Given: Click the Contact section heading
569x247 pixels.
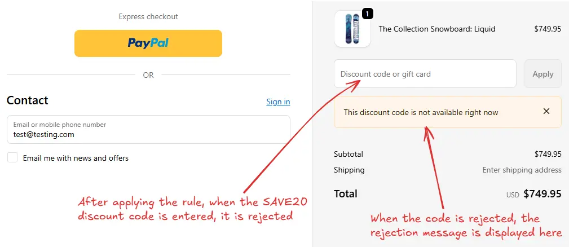Looking at the screenshot, I should click(28, 100).
